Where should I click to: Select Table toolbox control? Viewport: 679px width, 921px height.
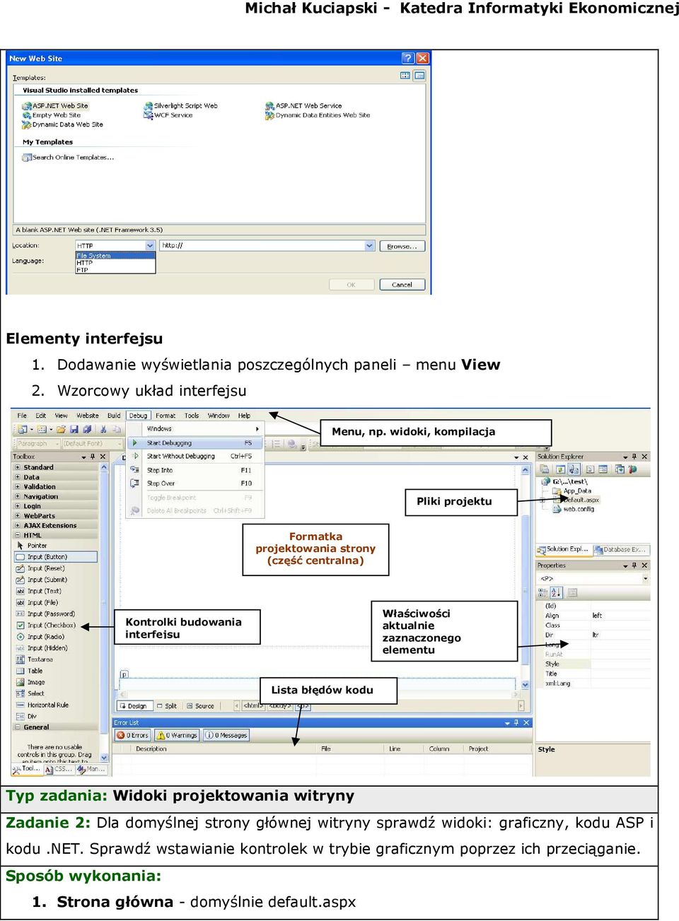click(56, 671)
